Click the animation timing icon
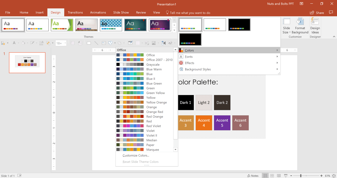The height and width of the screenshot is (178, 337). point(164,43)
